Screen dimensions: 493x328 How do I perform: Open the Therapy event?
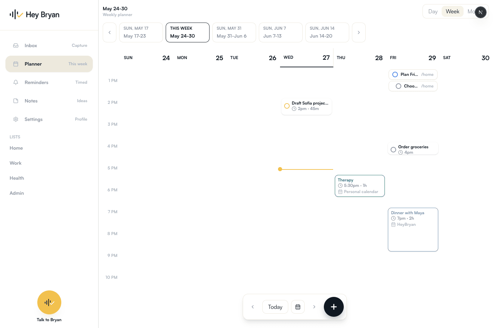click(360, 186)
